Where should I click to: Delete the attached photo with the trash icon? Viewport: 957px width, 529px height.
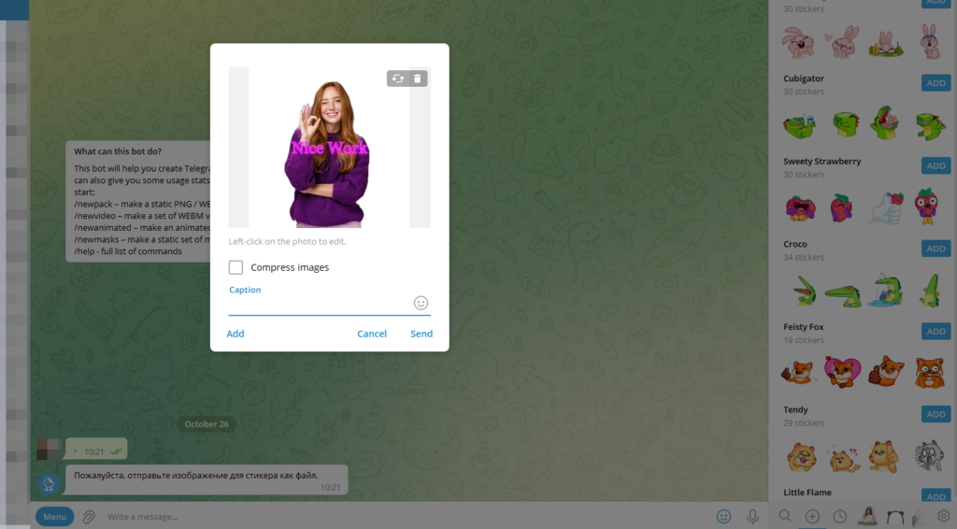(x=418, y=79)
